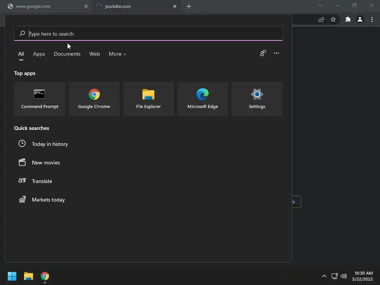Viewport: 380px width, 285px height.
Task: Close the www.google.com tab
Action: click(x=86, y=6)
